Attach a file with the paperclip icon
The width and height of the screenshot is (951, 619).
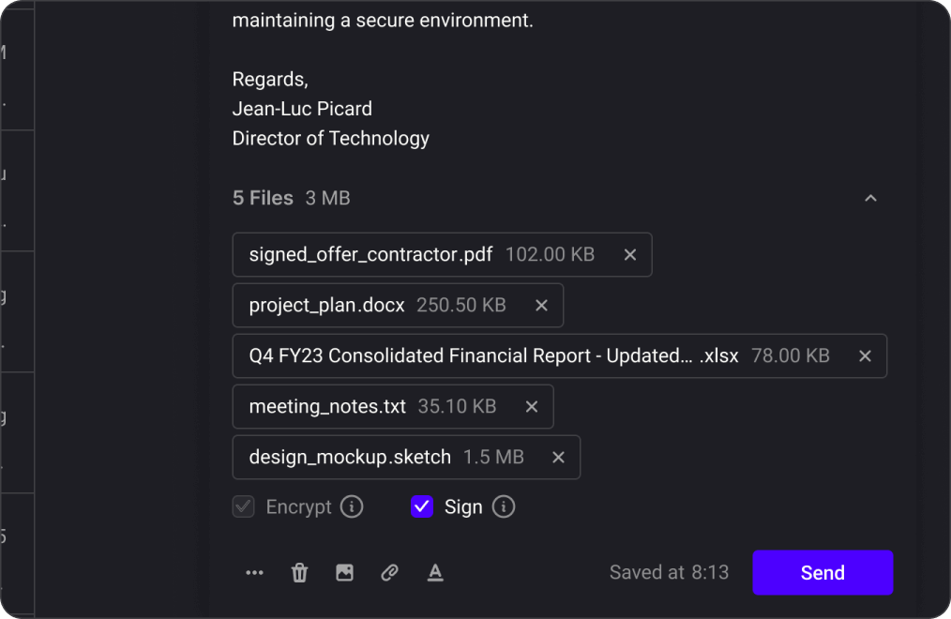(389, 572)
